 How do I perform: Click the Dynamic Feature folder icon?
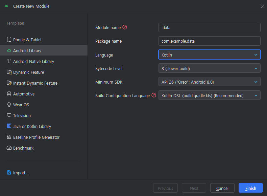pos(9,72)
